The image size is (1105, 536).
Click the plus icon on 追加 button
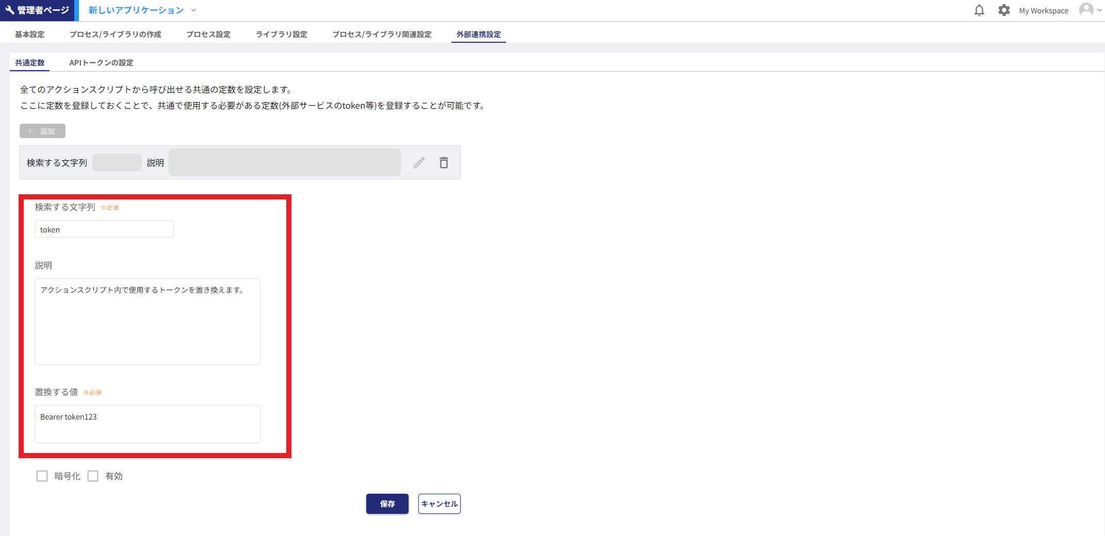click(30, 131)
